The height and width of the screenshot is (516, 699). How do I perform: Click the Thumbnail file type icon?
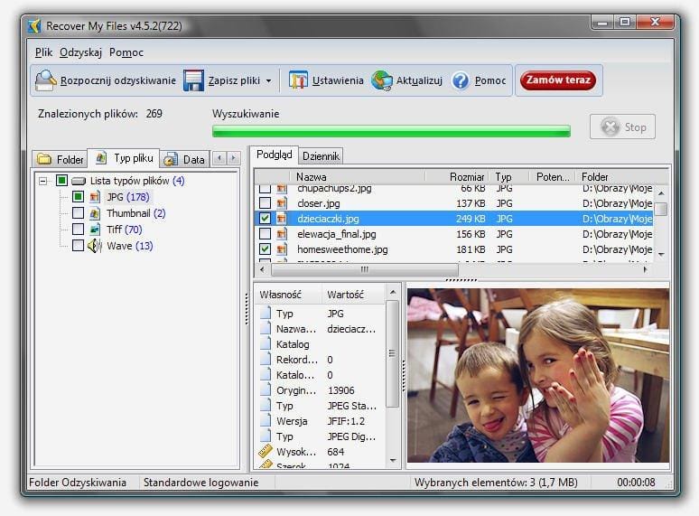[95, 213]
